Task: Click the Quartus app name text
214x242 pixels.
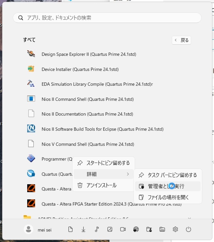Action: click(57, 174)
